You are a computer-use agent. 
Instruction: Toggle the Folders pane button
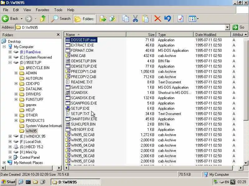pos(84,19)
